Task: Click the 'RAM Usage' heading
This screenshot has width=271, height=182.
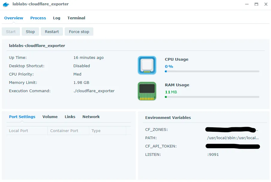Action: [177, 85]
